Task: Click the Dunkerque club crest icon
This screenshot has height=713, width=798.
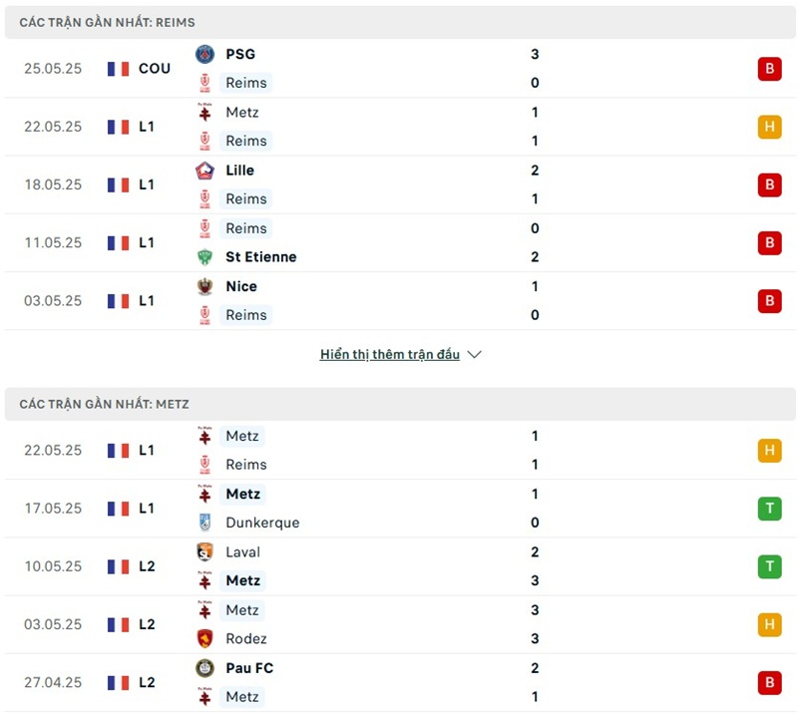Action: [204, 523]
